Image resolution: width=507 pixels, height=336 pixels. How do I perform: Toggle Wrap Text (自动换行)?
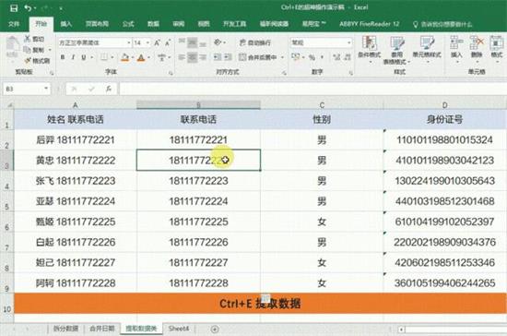[255, 42]
